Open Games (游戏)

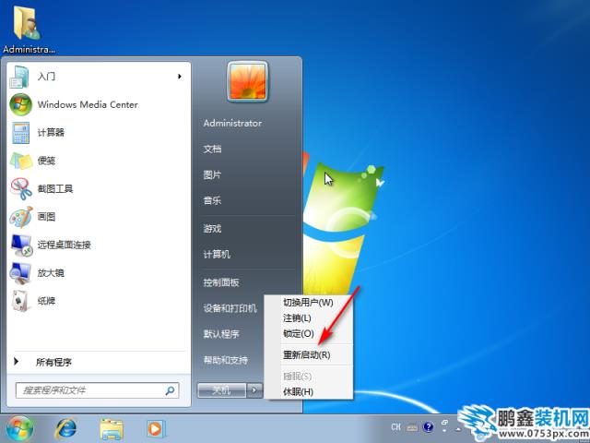(x=213, y=229)
